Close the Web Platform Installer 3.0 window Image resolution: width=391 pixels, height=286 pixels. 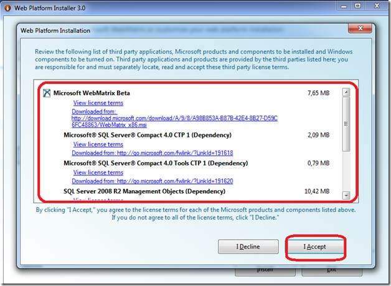point(377,6)
